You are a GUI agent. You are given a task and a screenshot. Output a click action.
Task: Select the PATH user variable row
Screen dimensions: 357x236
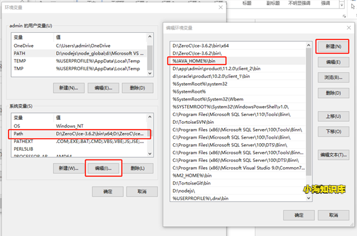(79, 54)
